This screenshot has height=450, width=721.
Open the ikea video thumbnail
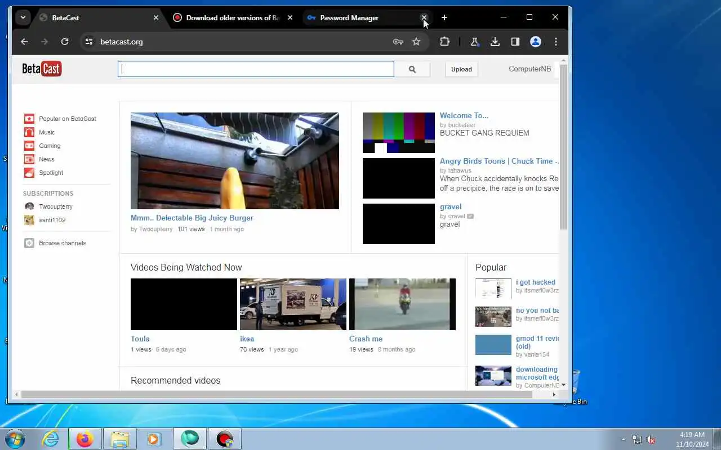coord(293,304)
